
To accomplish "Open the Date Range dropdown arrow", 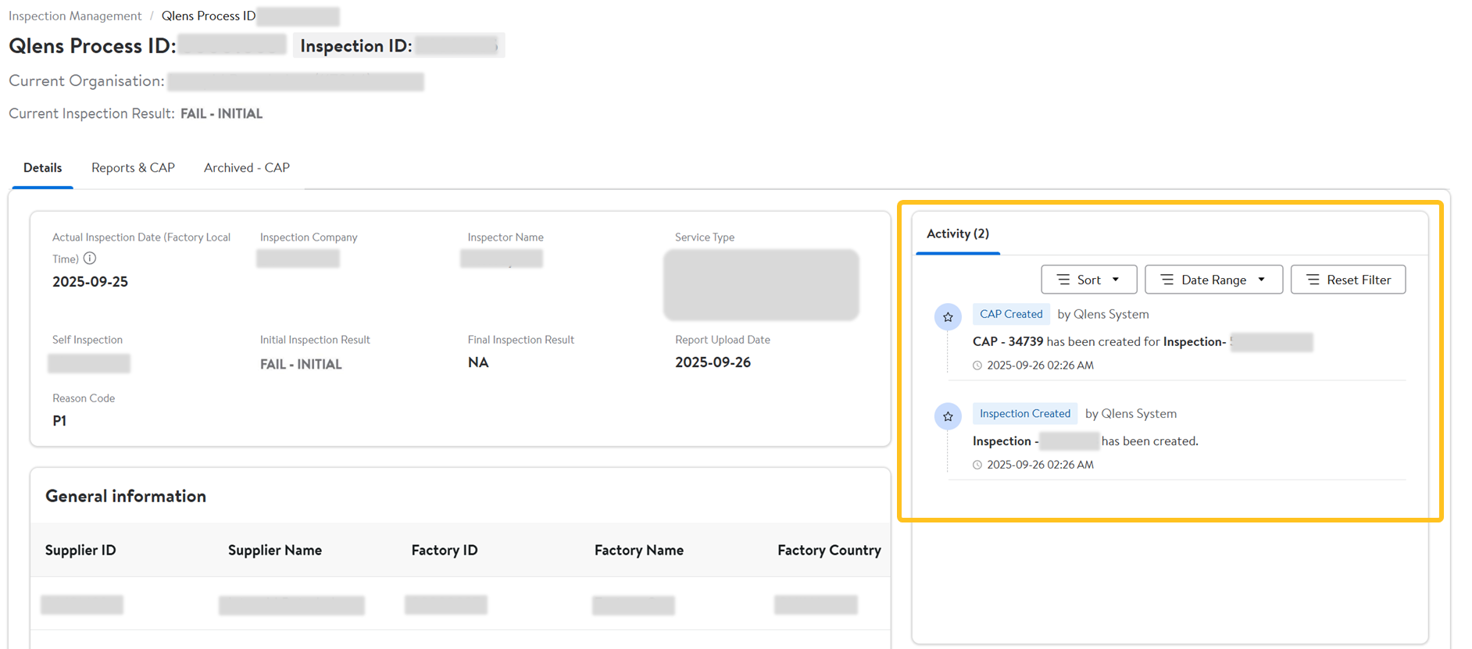I will pos(1262,280).
